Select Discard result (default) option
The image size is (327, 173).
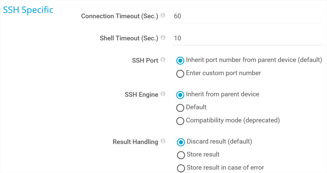181,142
